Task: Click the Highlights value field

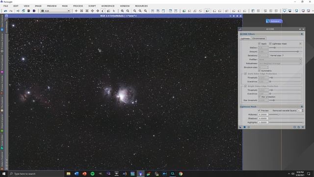Action: pyautogui.click(x=263, y=122)
